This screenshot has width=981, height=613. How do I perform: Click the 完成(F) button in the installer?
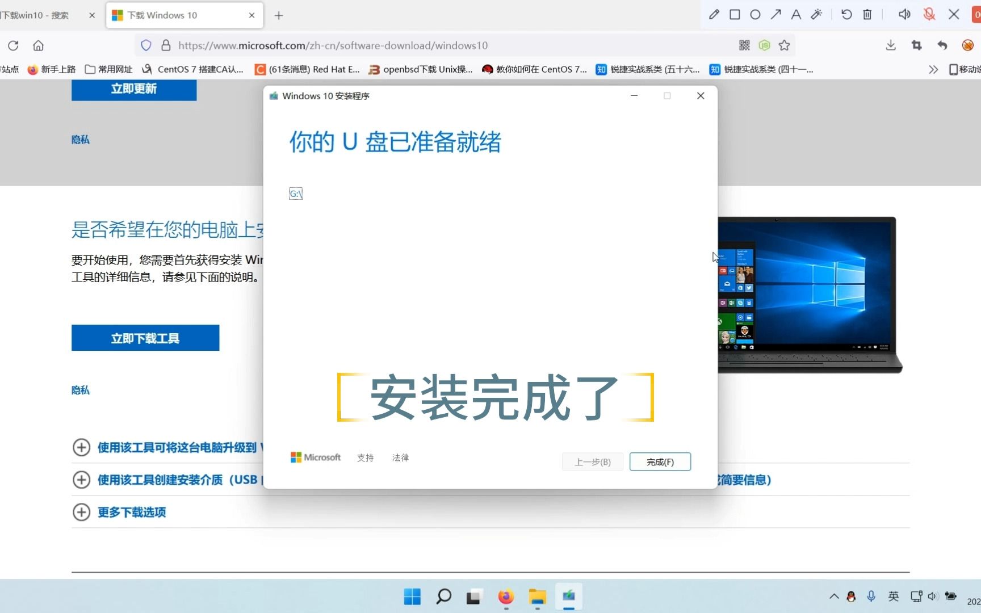[660, 461]
